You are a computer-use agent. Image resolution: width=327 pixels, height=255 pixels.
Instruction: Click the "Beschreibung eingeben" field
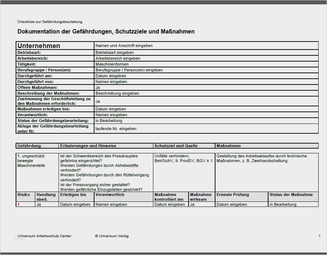tap(116, 93)
